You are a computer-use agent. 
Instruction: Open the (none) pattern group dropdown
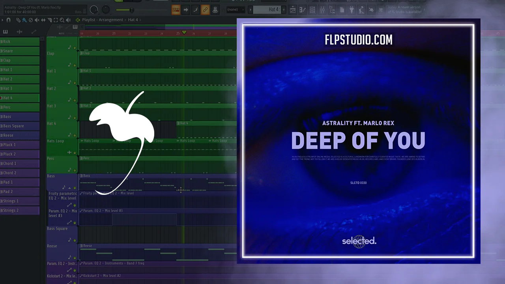[236, 10]
